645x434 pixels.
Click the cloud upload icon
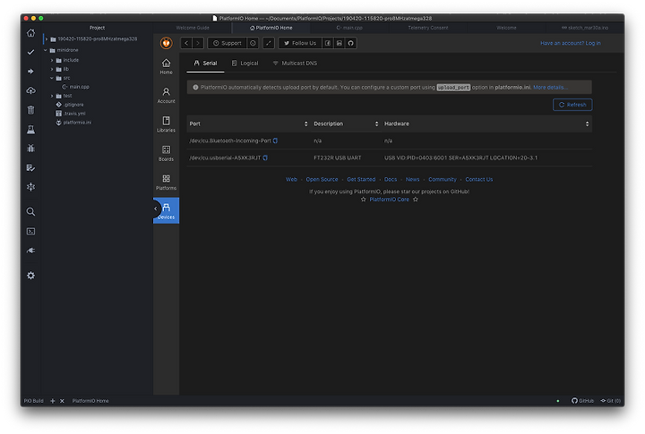pyautogui.click(x=30, y=90)
